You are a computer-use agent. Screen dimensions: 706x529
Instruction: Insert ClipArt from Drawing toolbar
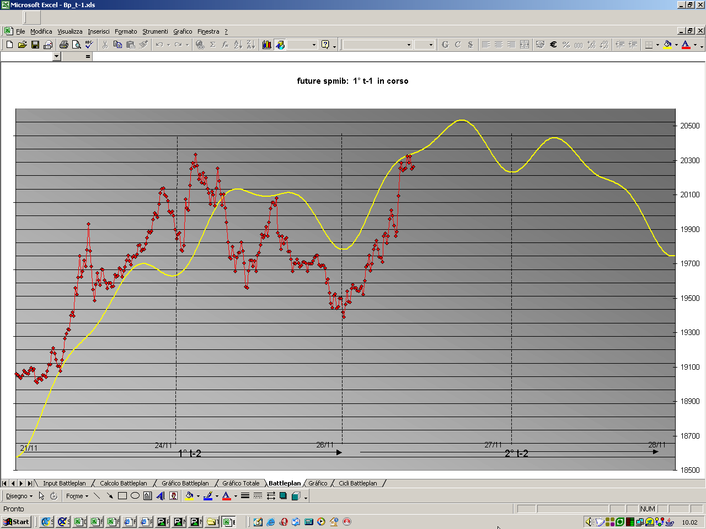coord(173,496)
